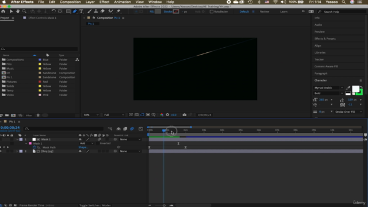Click the timeline layer search field
Image resolution: width=368 pixels, height=207 pixels.
click(x=64, y=129)
